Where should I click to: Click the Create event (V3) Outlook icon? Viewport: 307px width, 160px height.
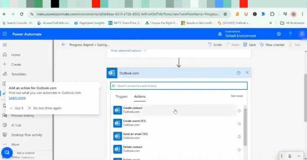pos(117,123)
